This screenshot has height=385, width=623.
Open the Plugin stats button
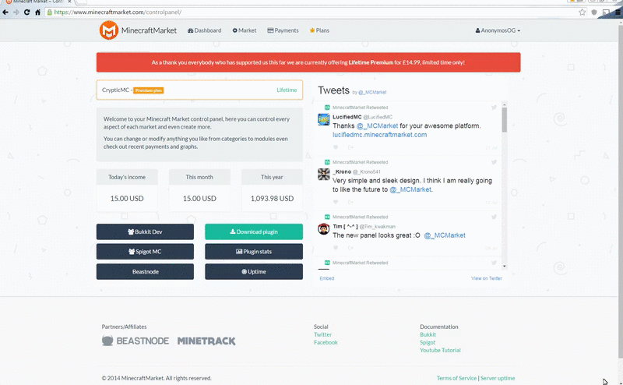point(254,252)
